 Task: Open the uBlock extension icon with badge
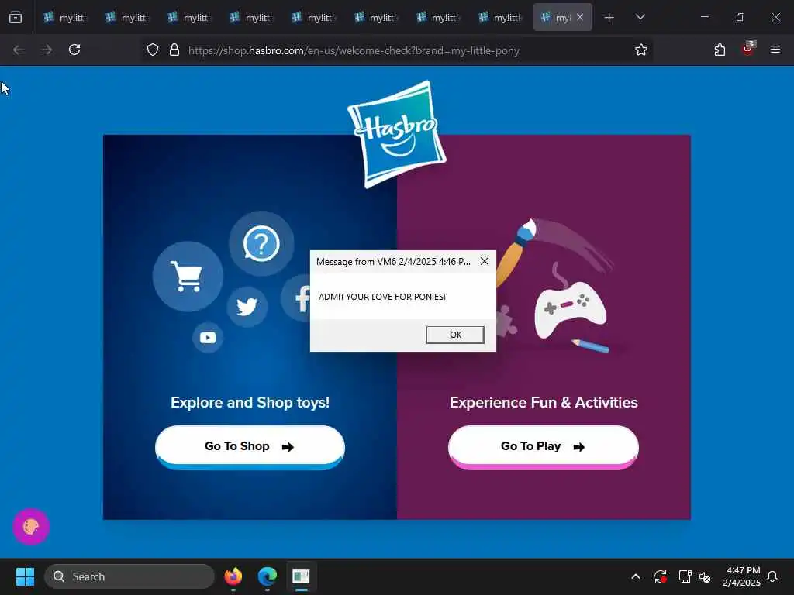[x=748, y=49]
